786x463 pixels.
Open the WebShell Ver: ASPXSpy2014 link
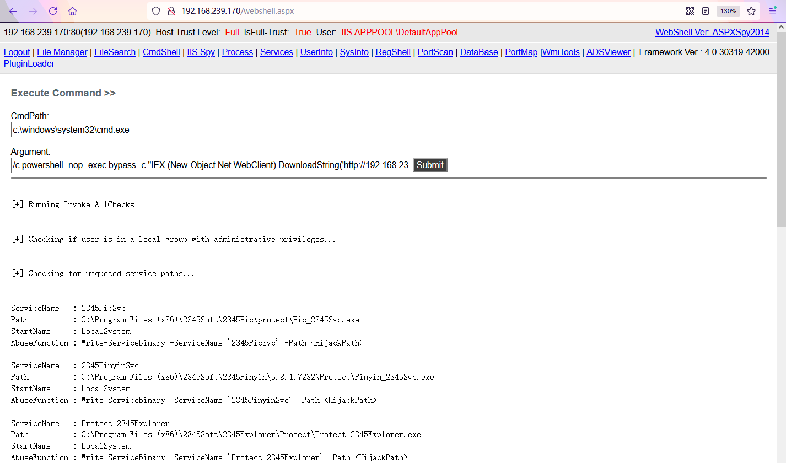tap(712, 33)
